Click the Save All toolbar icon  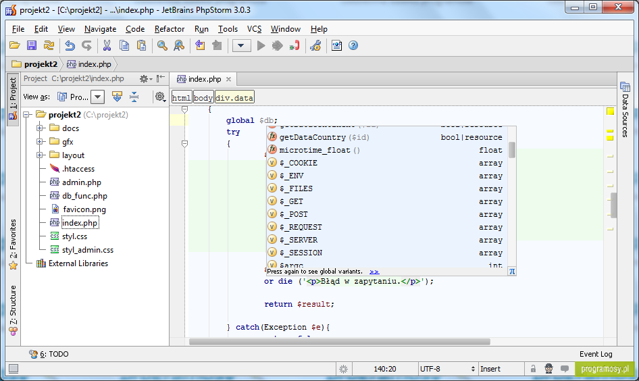[31, 45]
